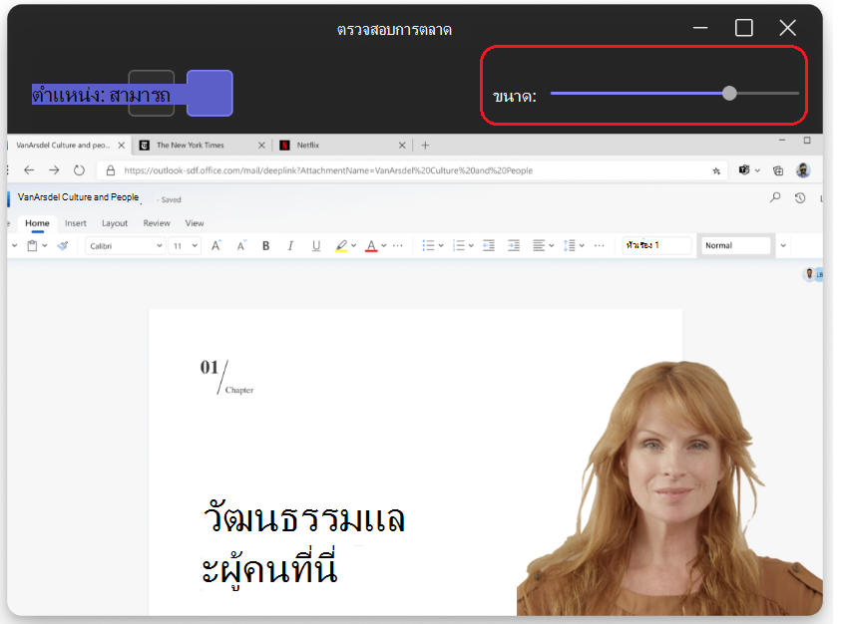Open more paragraph options ellipsis
The image size is (845, 624).
point(600,246)
